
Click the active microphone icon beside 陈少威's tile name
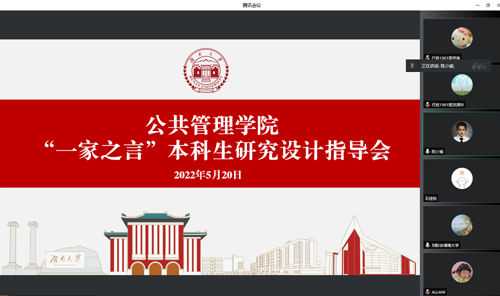click(x=427, y=151)
